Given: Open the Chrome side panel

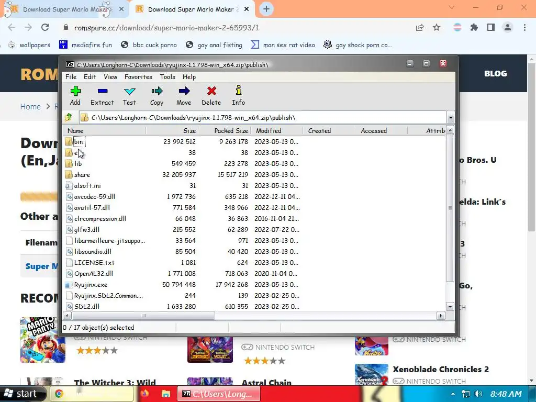Looking at the screenshot, I should pyautogui.click(x=491, y=27).
